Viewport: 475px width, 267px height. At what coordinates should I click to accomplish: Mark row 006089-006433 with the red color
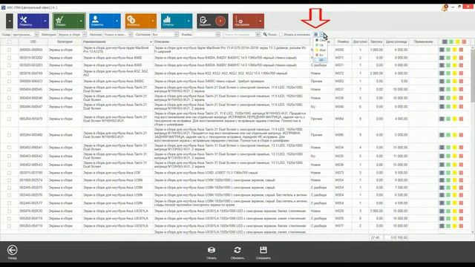[x=461, y=81]
